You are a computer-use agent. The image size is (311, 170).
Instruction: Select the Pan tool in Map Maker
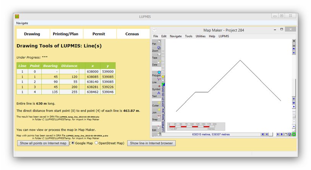pyautogui.click(x=156, y=42)
